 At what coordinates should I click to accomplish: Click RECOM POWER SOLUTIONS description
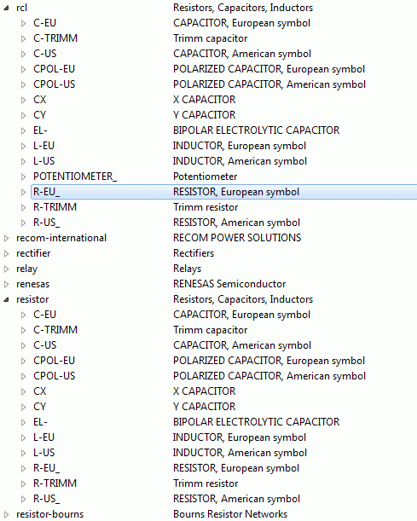click(237, 238)
